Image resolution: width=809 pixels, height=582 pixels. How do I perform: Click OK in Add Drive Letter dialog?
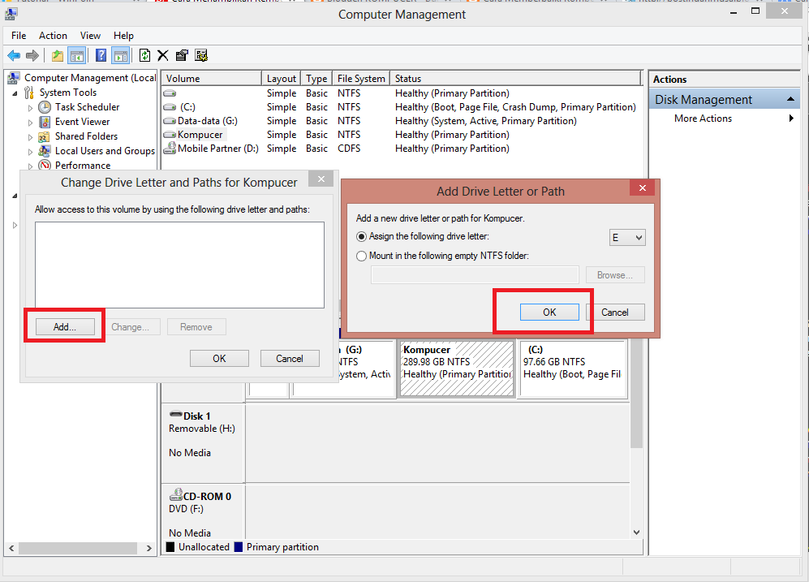(x=549, y=313)
